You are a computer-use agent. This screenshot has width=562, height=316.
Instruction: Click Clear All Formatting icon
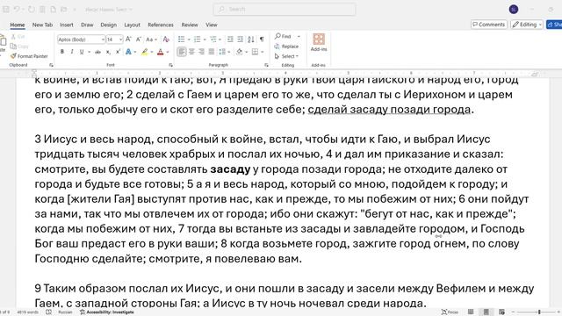[166, 39]
